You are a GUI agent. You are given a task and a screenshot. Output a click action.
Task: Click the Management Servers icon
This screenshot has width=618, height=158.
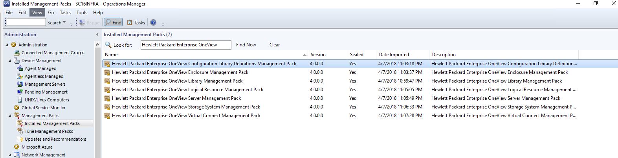tap(20, 84)
